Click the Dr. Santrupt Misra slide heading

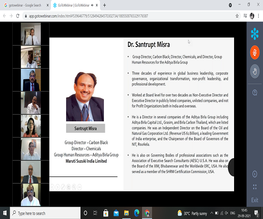149,45
